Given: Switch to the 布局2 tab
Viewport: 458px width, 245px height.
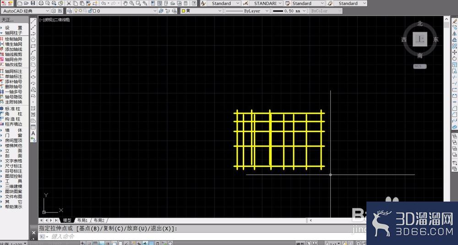Looking at the screenshot, I should point(99,220).
